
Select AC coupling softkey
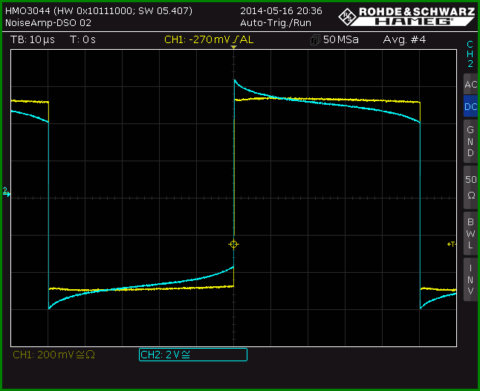click(x=470, y=84)
